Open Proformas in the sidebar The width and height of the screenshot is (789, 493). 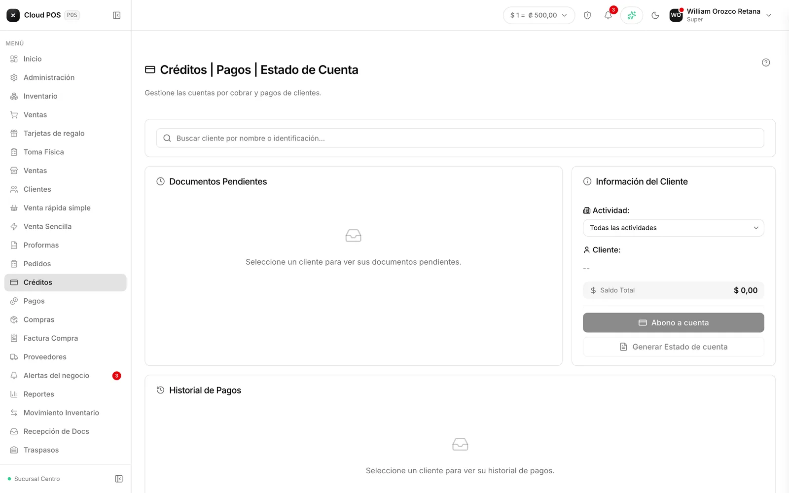click(66, 245)
